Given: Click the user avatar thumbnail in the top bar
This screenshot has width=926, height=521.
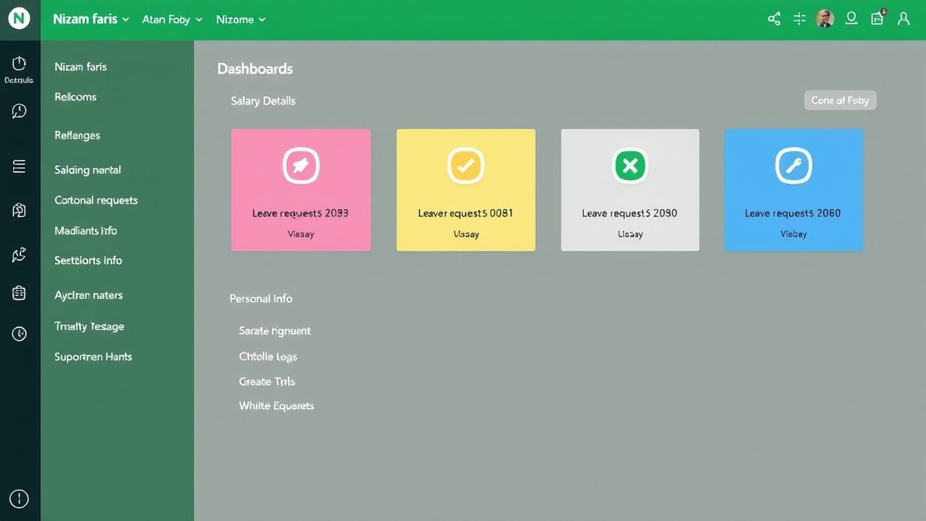Looking at the screenshot, I should click(824, 18).
